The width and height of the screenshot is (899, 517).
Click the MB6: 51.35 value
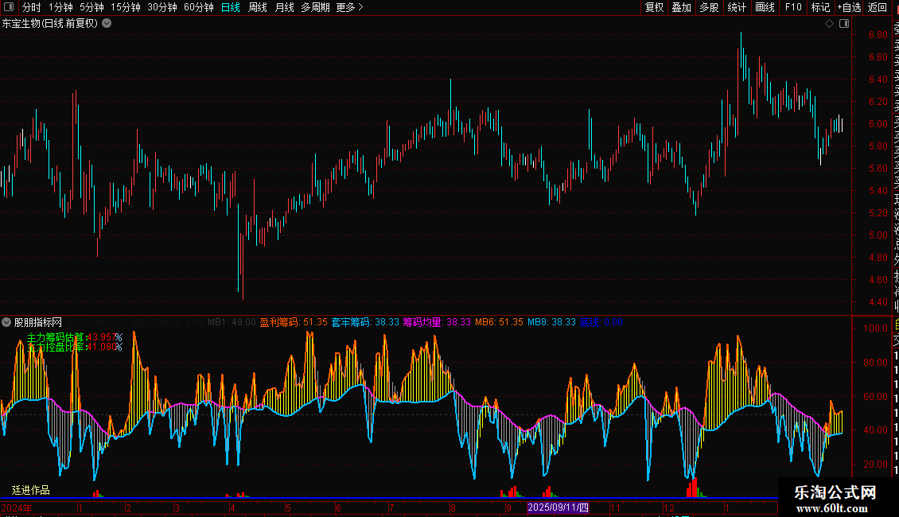[x=499, y=322]
